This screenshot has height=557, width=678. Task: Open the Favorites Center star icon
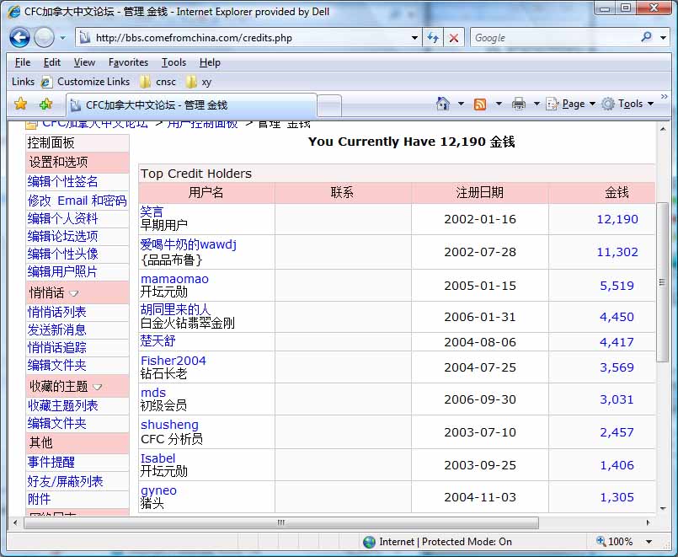pyautogui.click(x=21, y=104)
